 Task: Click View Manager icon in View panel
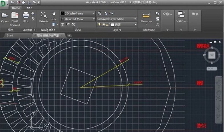(x=62, y=25)
